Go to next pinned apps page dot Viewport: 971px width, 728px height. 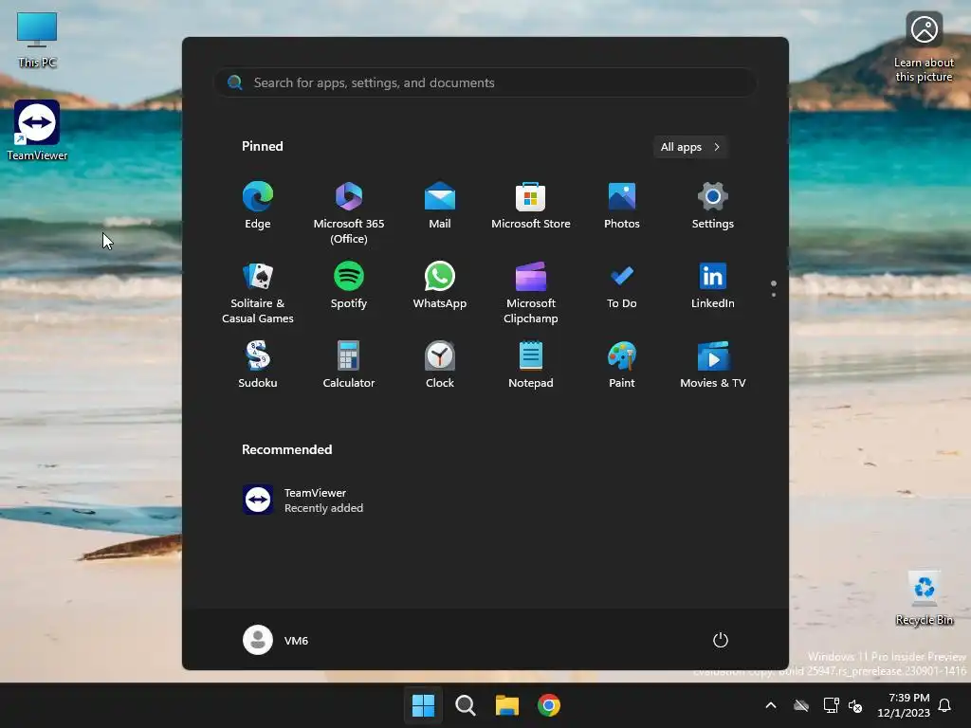pos(774,295)
